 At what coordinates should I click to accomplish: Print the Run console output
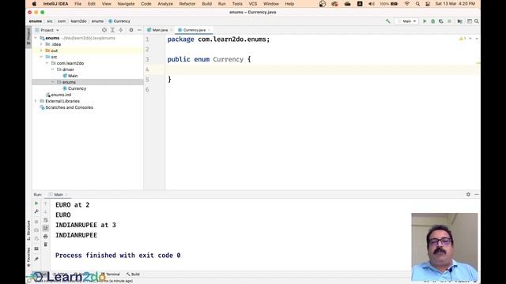coord(46,237)
